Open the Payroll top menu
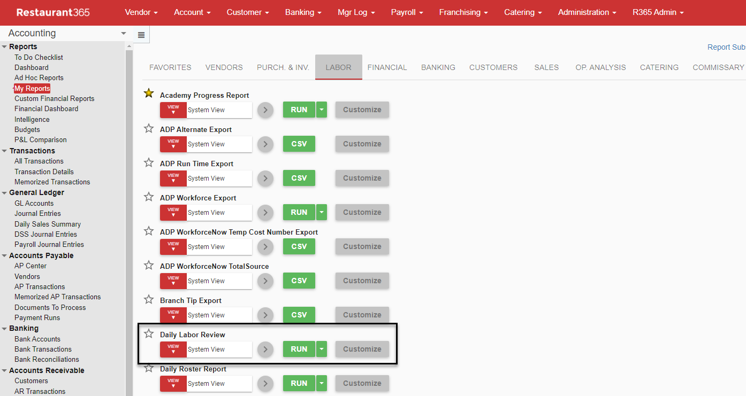 pyautogui.click(x=407, y=12)
